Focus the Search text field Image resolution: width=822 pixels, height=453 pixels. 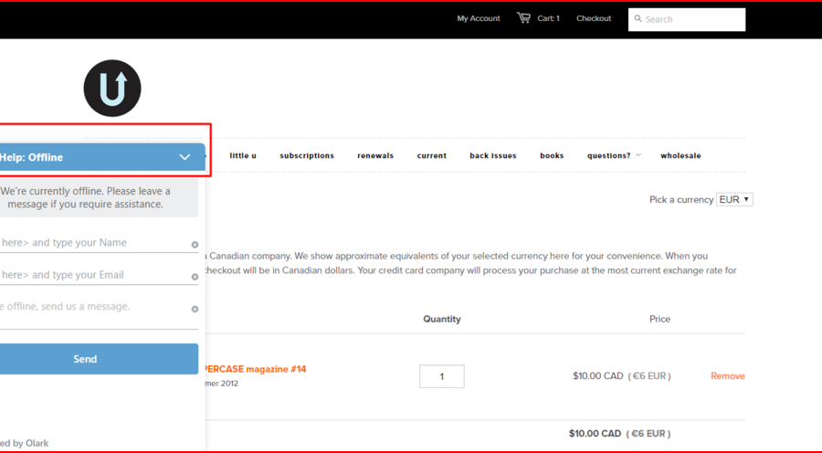point(692,19)
